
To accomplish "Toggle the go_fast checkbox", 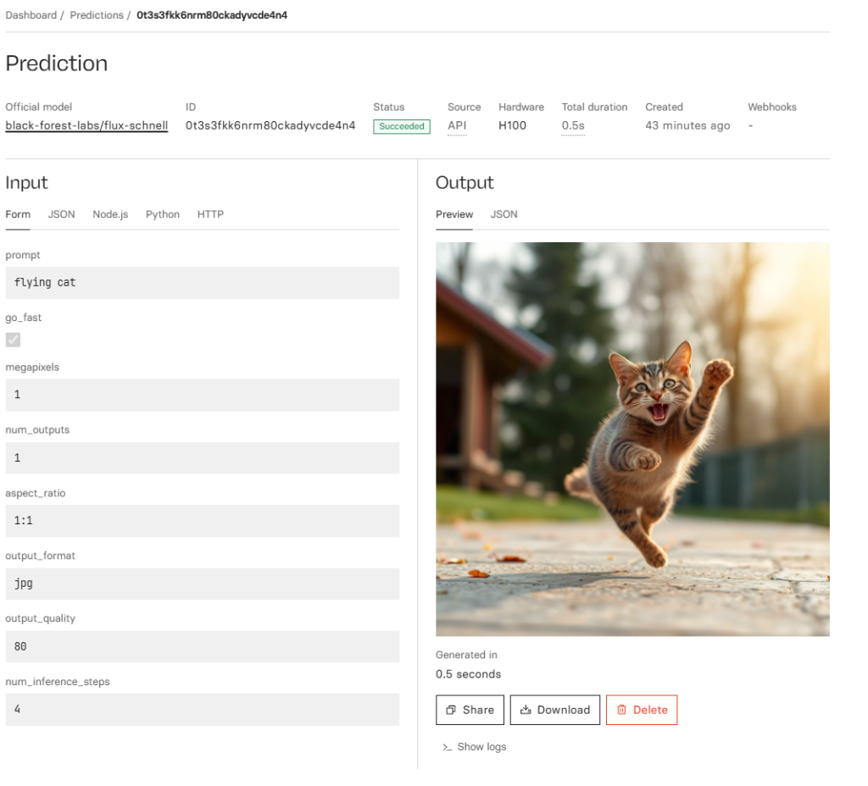I will pyautogui.click(x=13, y=340).
